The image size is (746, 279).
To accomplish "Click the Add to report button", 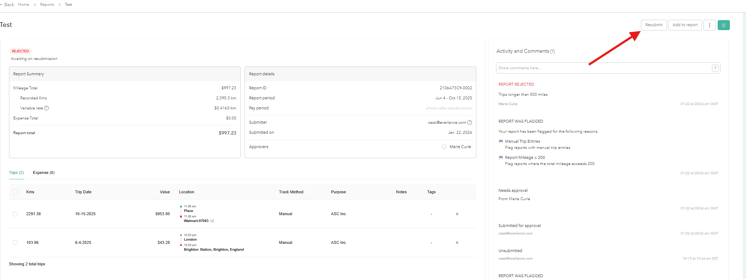I will (685, 25).
